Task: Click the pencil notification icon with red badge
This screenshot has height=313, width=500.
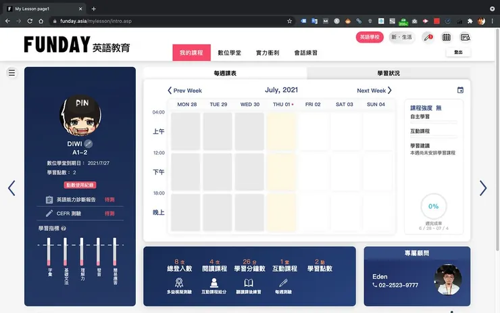Action: pos(428,37)
